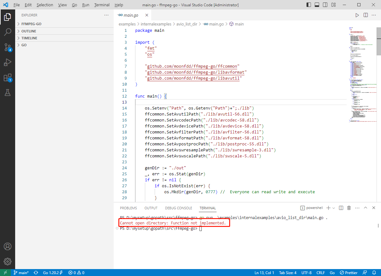Close the main.go editor tab

tap(147, 15)
